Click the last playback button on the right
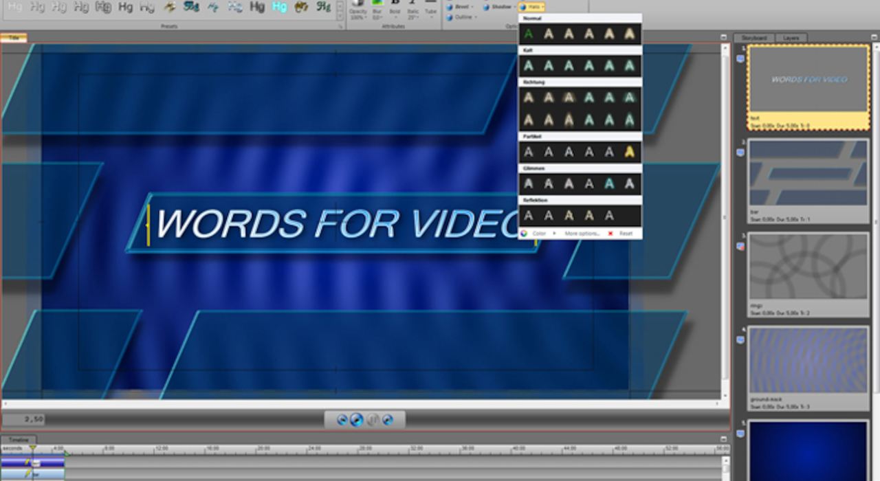Screen dimensions: 880x481 tap(388, 420)
